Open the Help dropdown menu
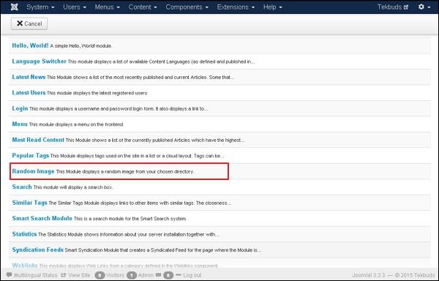 [x=272, y=7]
